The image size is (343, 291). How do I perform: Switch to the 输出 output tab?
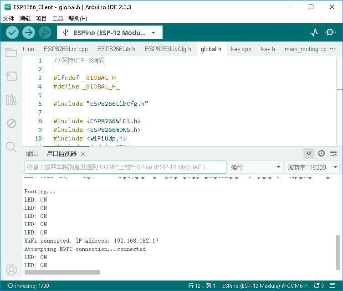coord(32,154)
